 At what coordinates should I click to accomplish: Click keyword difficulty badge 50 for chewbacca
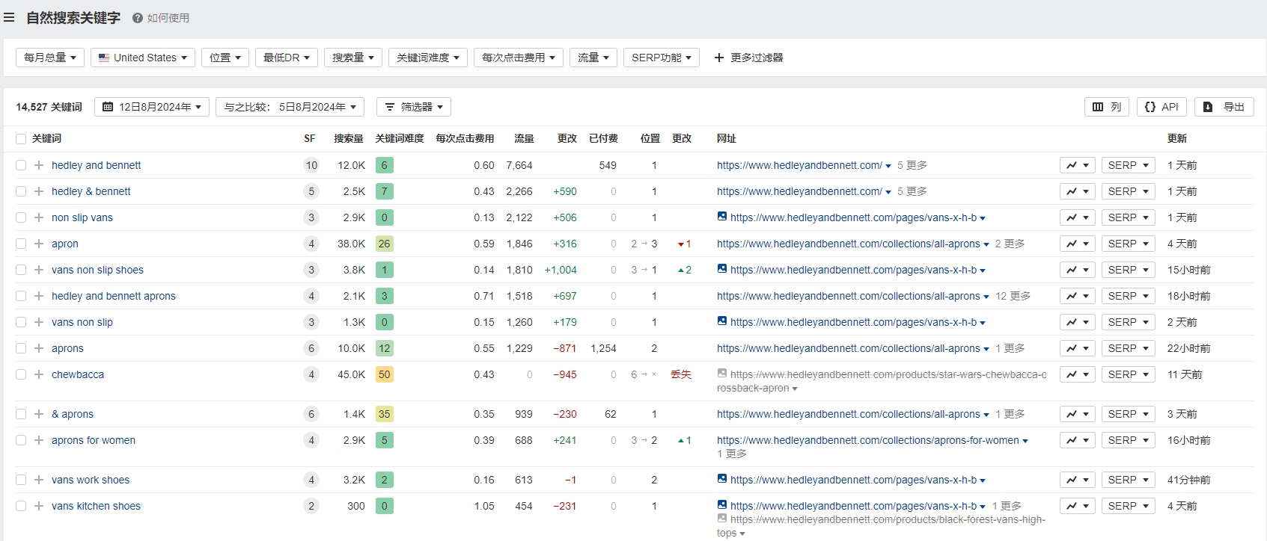[384, 374]
